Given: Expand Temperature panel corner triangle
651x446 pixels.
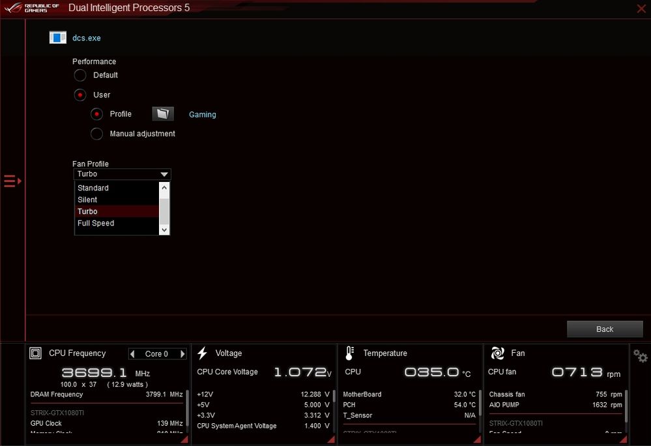Looking at the screenshot, I should [478, 439].
